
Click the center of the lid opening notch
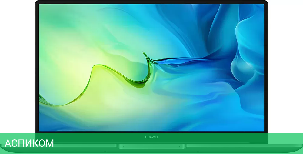pos(151,146)
